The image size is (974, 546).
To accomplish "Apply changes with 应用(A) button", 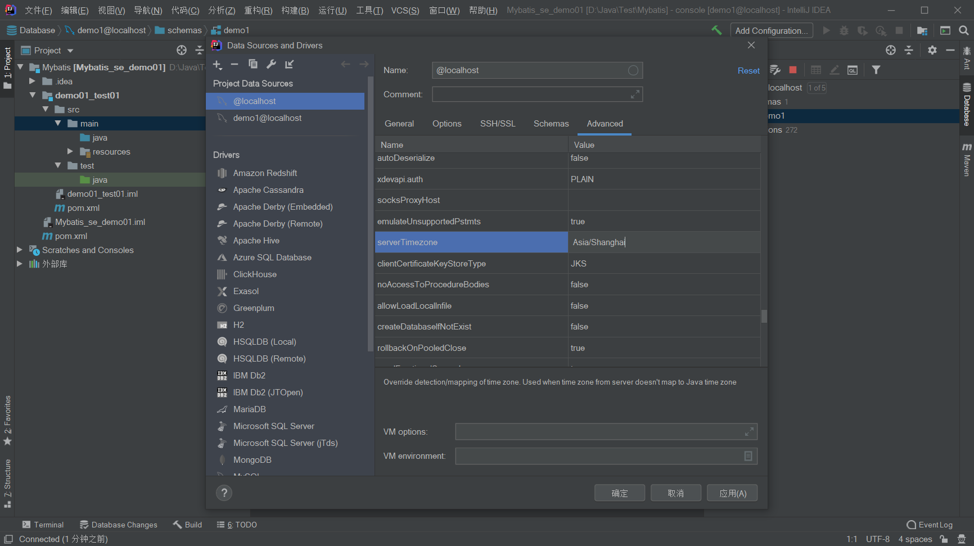I will pos(733,493).
